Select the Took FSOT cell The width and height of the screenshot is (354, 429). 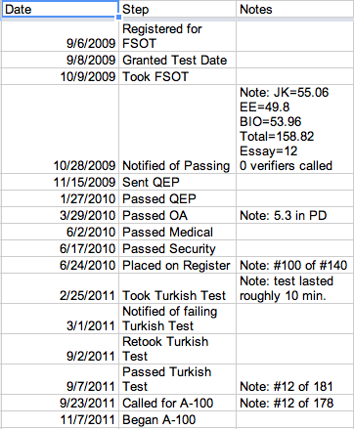(x=177, y=76)
